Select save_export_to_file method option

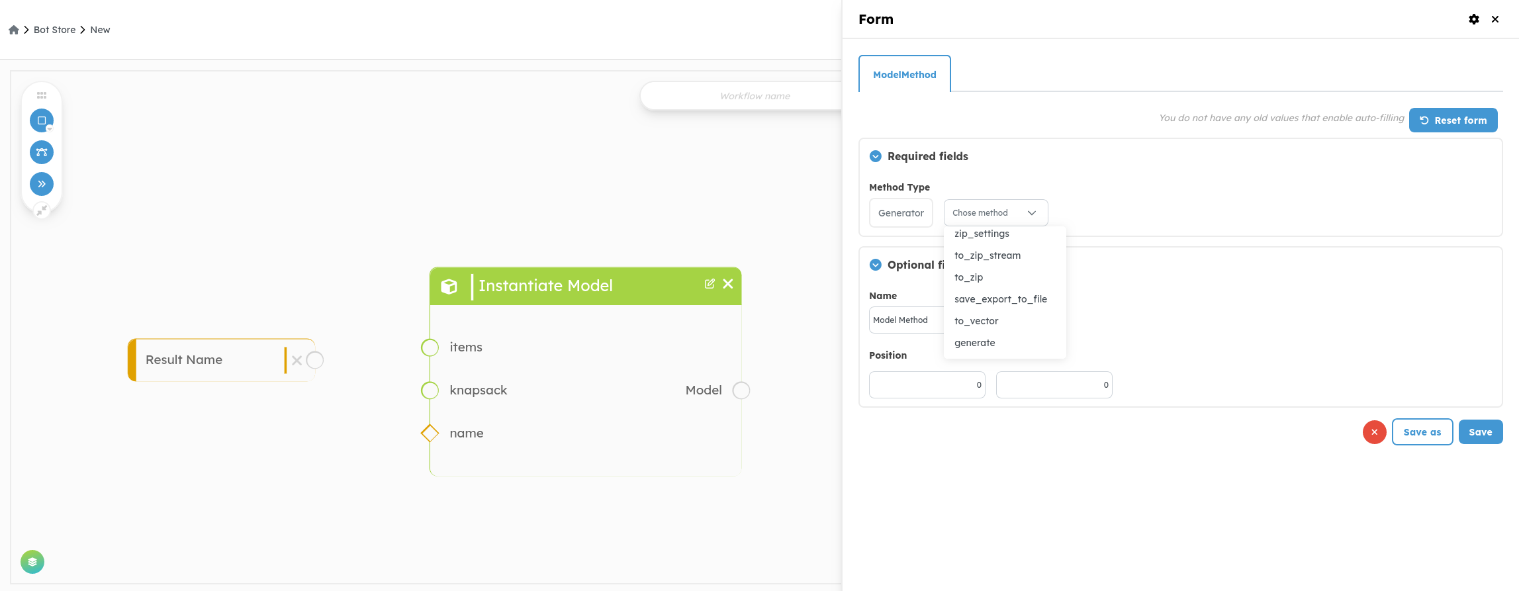click(1005, 299)
